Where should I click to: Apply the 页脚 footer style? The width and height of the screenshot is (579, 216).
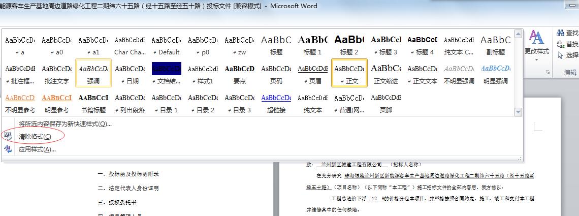pyautogui.click(x=386, y=102)
